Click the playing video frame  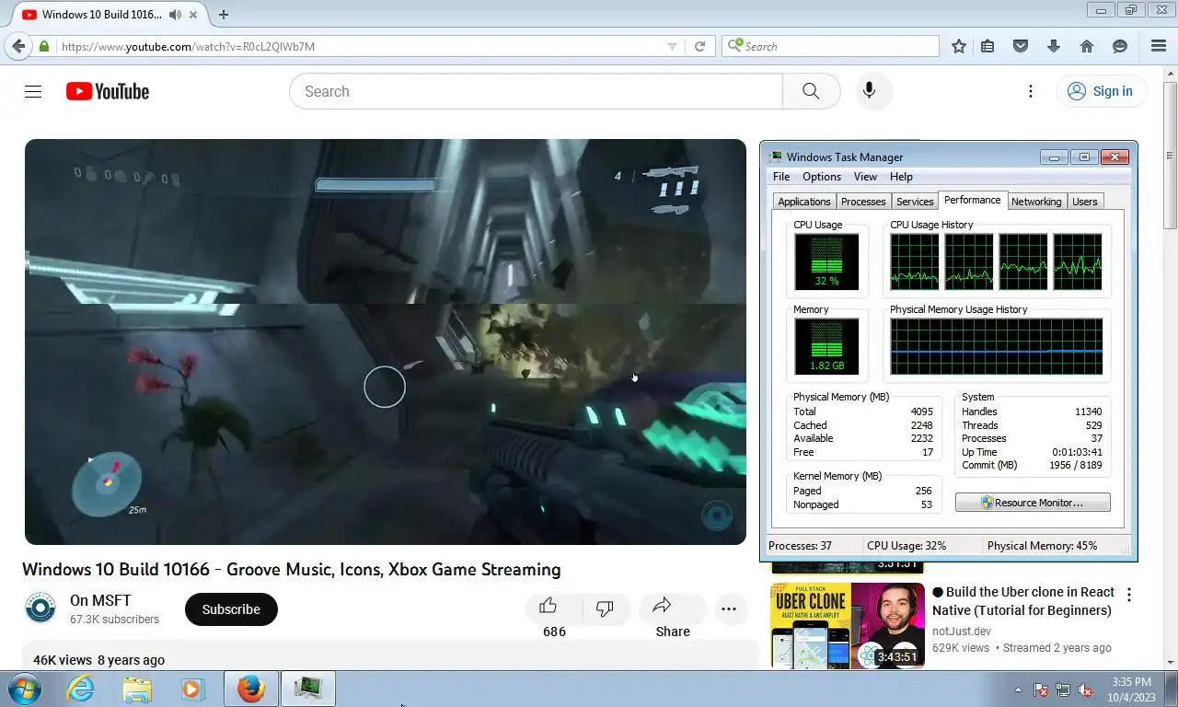pyautogui.click(x=385, y=342)
